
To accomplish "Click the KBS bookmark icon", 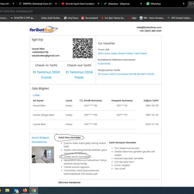I will pos(141,18).
